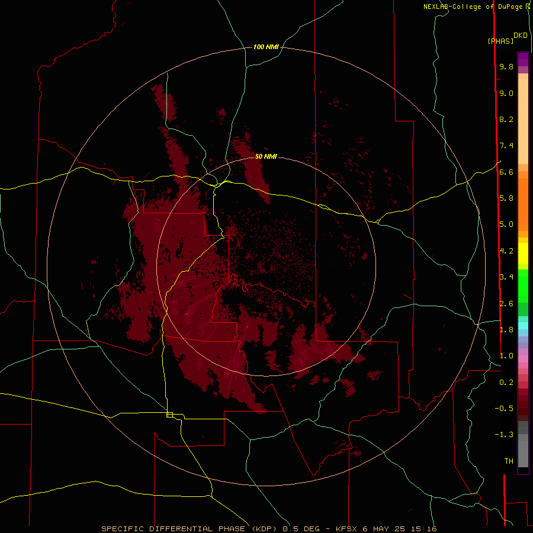Click the TH threshold label in legend
Image resolution: width=533 pixels, height=533 pixels.
click(509, 461)
